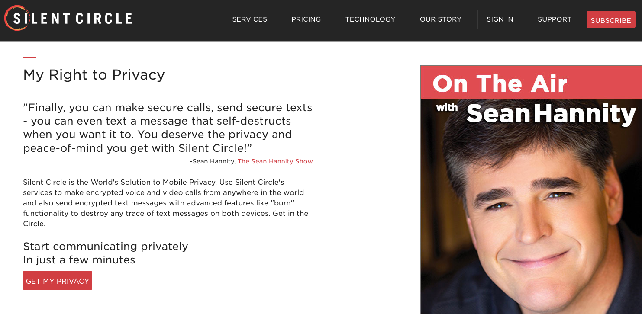Open the Technology nav item
This screenshot has height=314, width=642.
coord(370,19)
